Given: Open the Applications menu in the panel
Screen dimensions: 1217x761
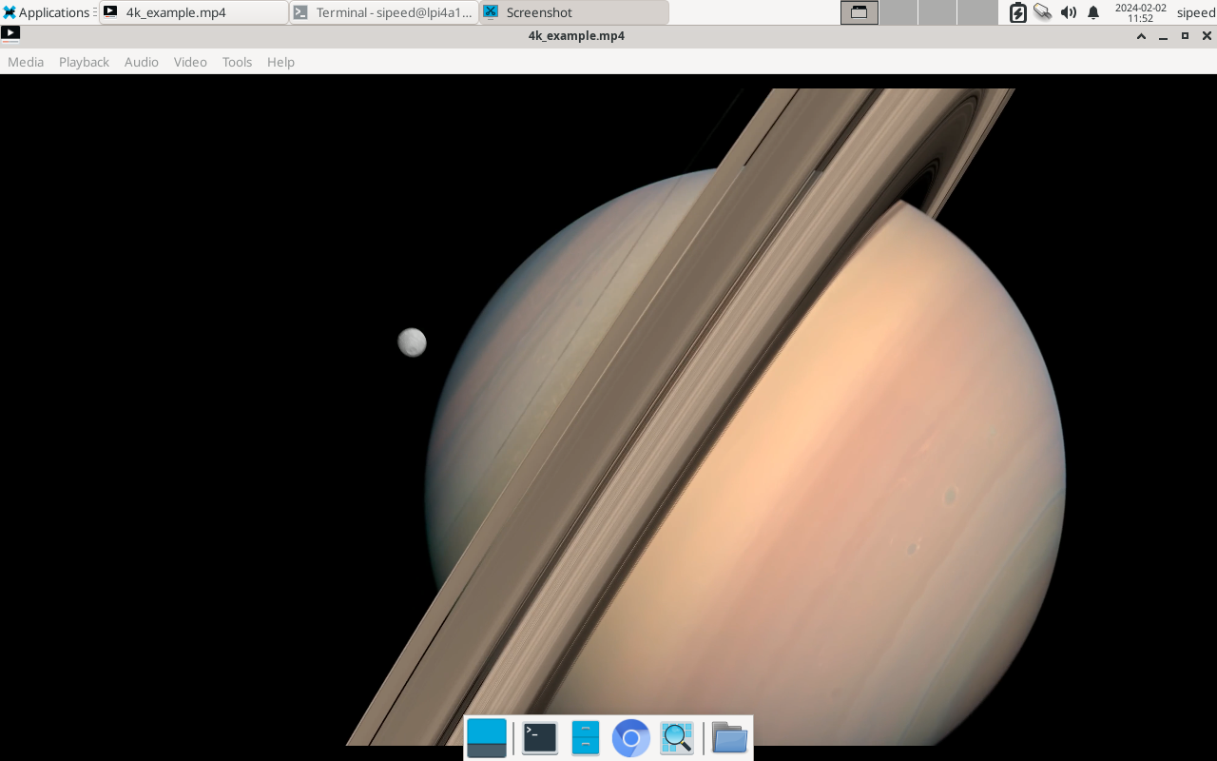Looking at the screenshot, I should tap(47, 12).
